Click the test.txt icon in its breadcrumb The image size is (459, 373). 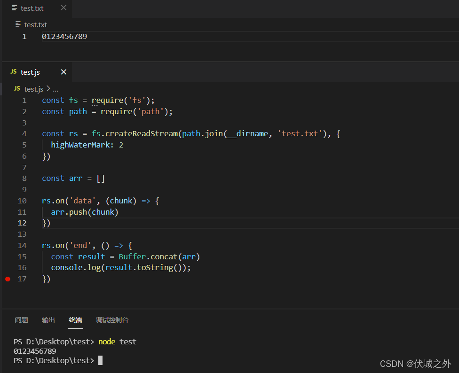pos(17,24)
